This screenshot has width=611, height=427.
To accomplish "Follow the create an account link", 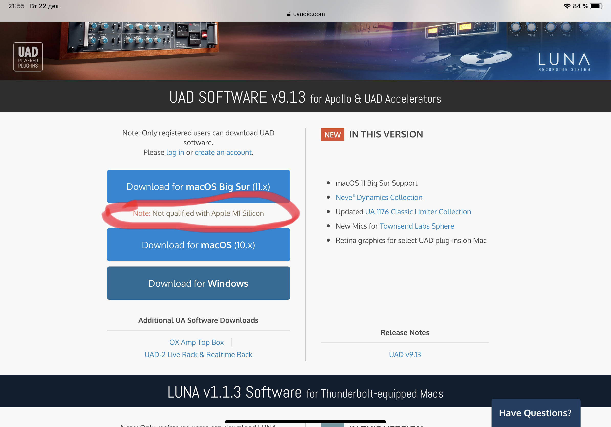I will click(223, 153).
